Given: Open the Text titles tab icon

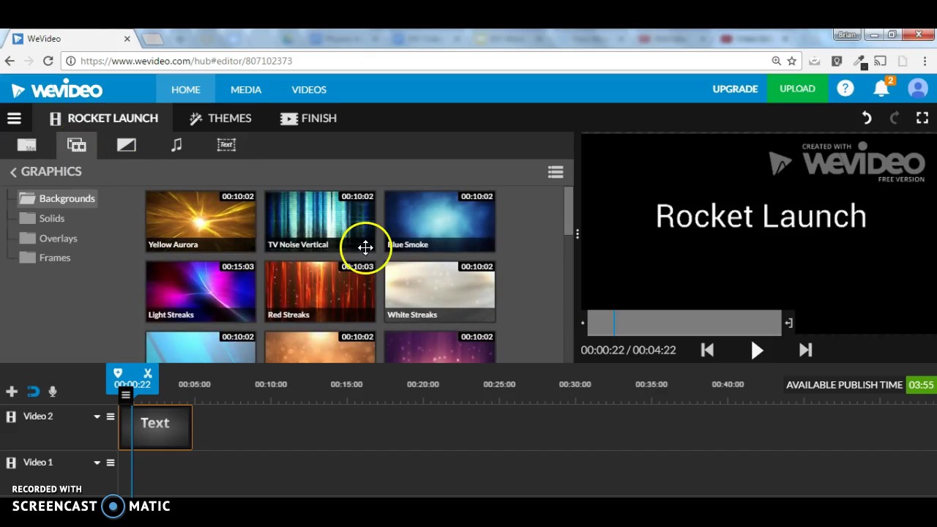Looking at the screenshot, I should coord(226,145).
